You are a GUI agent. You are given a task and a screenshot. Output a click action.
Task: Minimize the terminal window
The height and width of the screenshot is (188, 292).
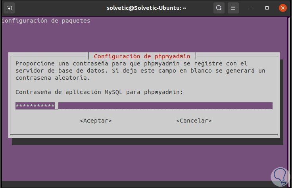click(x=251, y=8)
